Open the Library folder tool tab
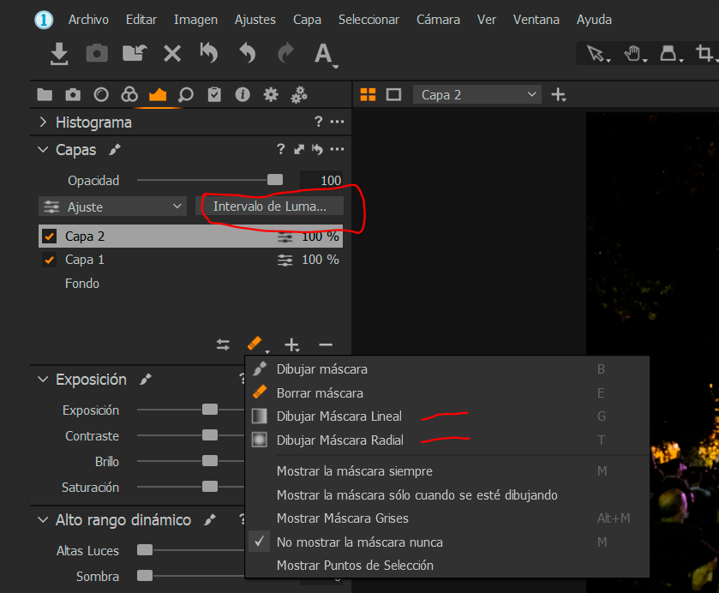Screen dimensions: 719x593 (45, 95)
